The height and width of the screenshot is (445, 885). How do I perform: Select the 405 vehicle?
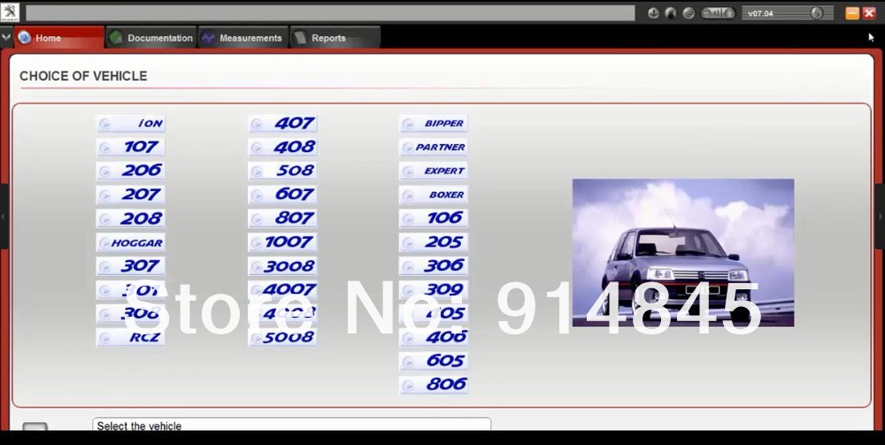coord(434,313)
